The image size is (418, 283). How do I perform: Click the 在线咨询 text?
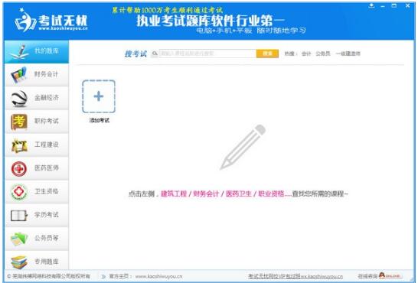(x=368, y=276)
